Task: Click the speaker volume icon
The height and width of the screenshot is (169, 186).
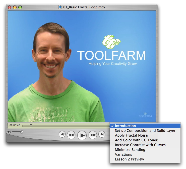Action: [9, 132]
